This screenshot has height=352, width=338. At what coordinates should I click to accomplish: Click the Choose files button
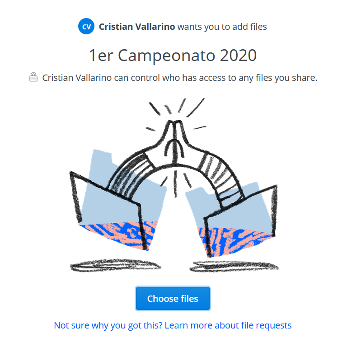point(173,298)
